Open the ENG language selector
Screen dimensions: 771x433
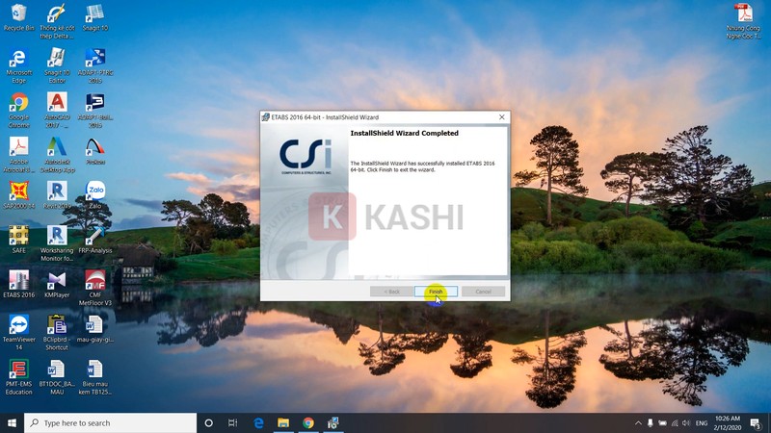coord(702,422)
